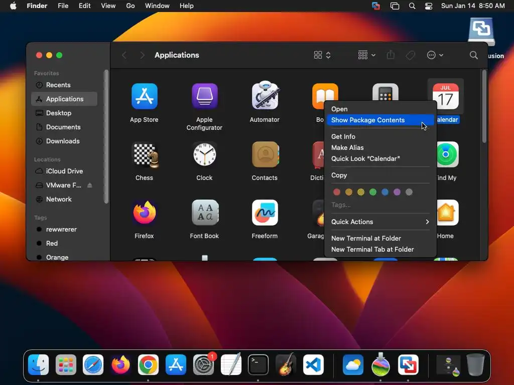Screen dimensions: 514x385
Task: Click the Applications window vertical scrollbar
Action: pyautogui.click(x=484, y=106)
